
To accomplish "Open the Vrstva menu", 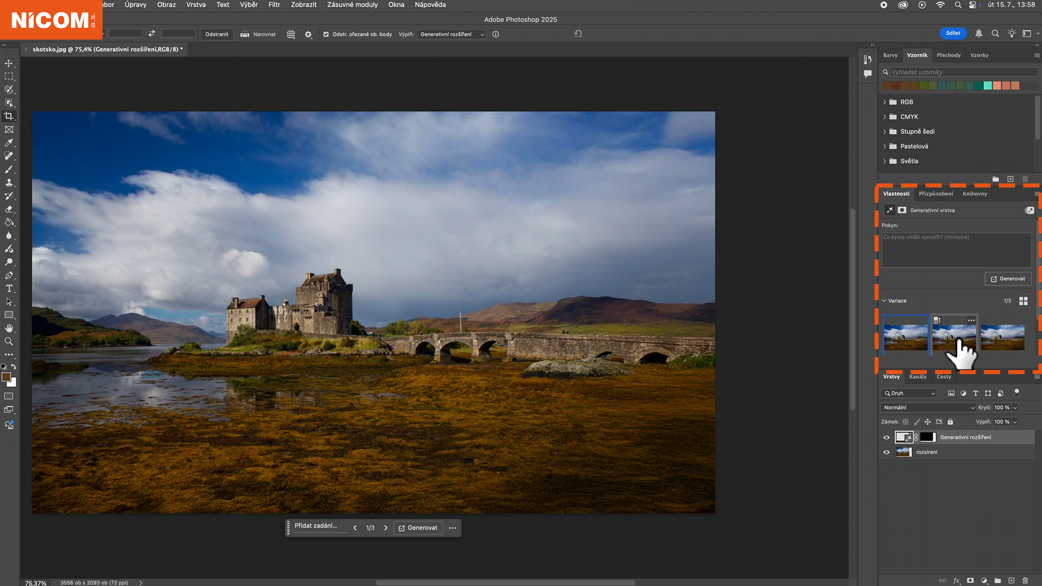I will [x=196, y=5].
